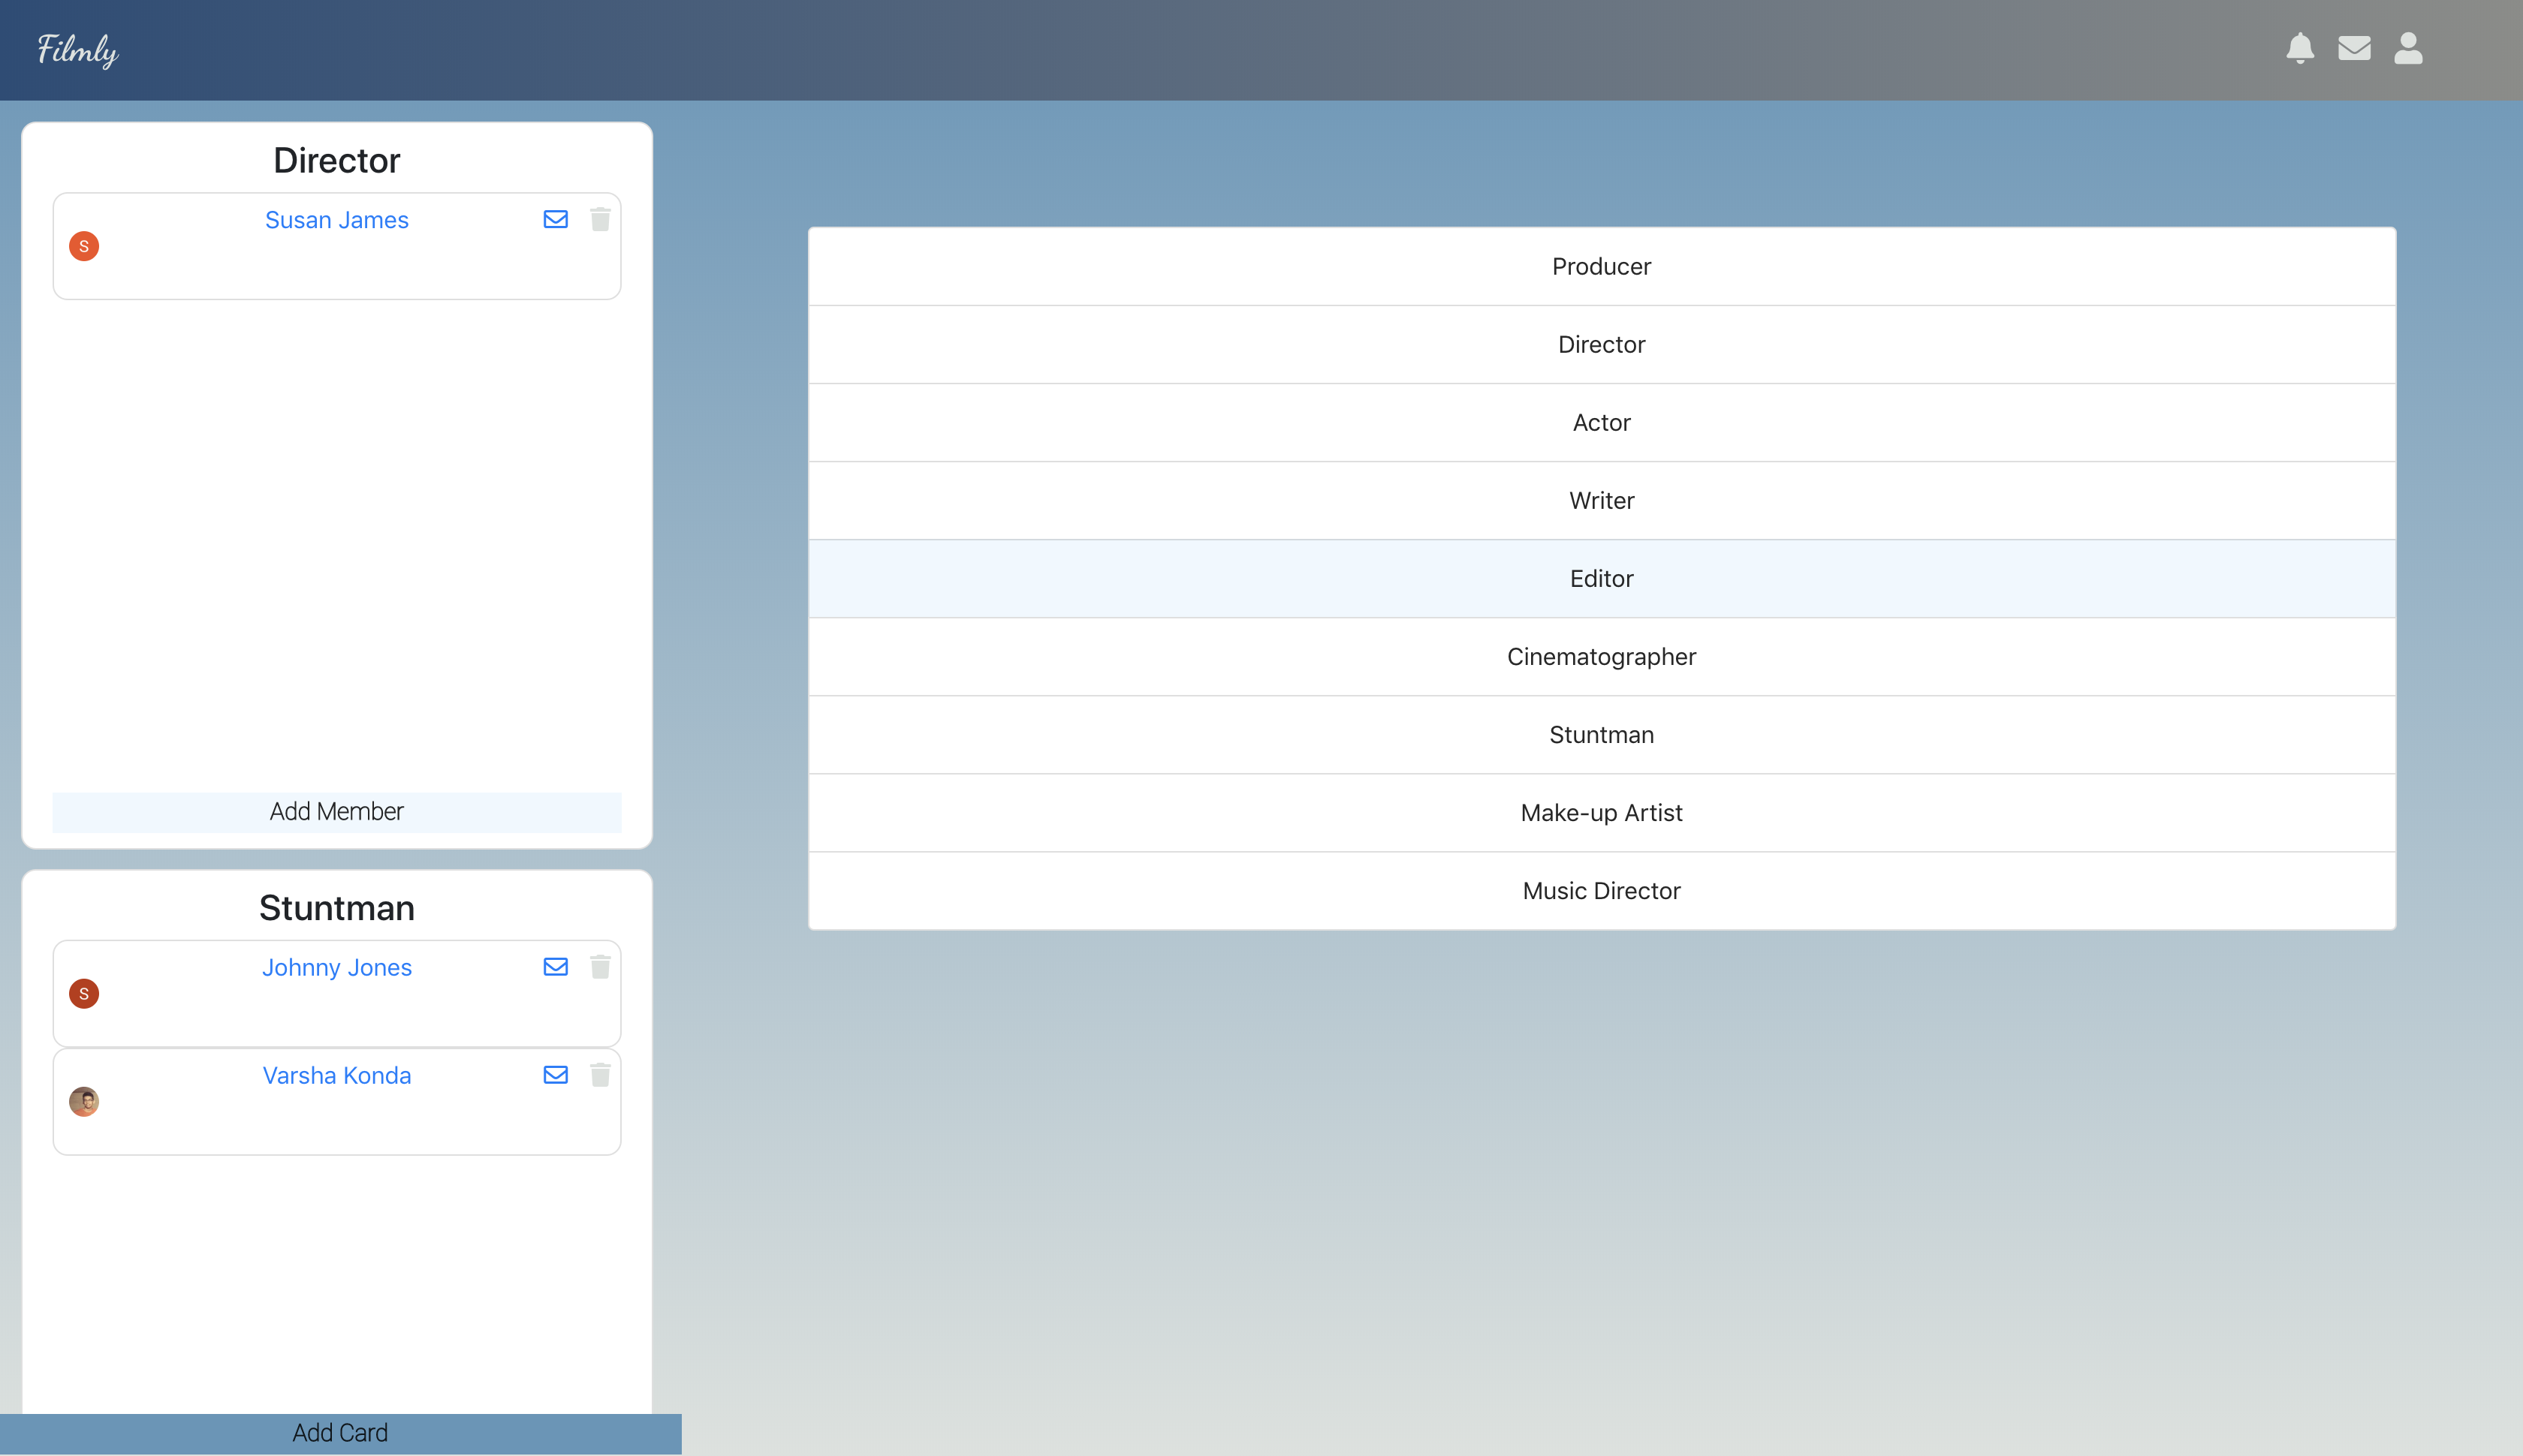Choose Music Director role option
Viewport: 2523px width, 1456px height.
1601,890
